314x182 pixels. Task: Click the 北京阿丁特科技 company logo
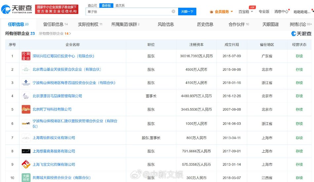(26, 109)
